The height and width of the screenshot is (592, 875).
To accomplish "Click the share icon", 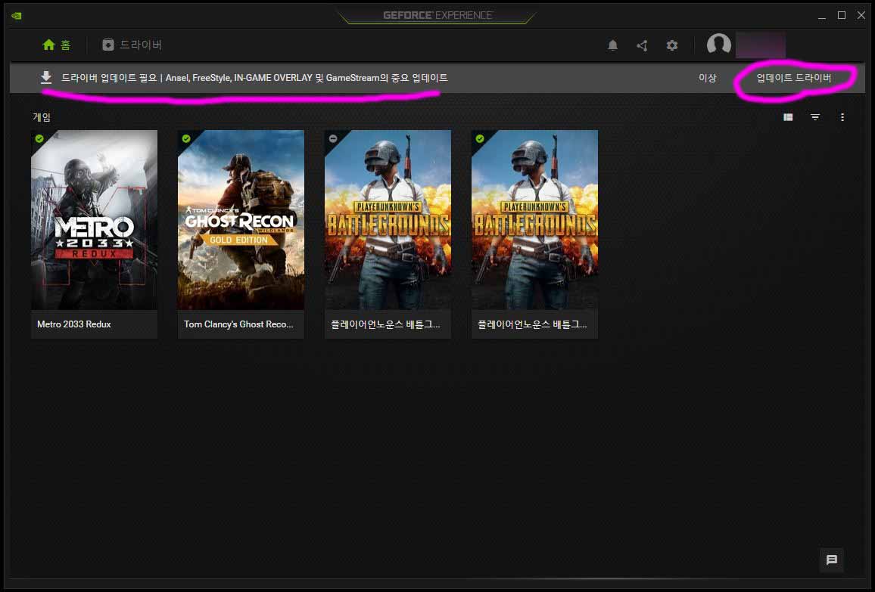I will click(643, 45).
